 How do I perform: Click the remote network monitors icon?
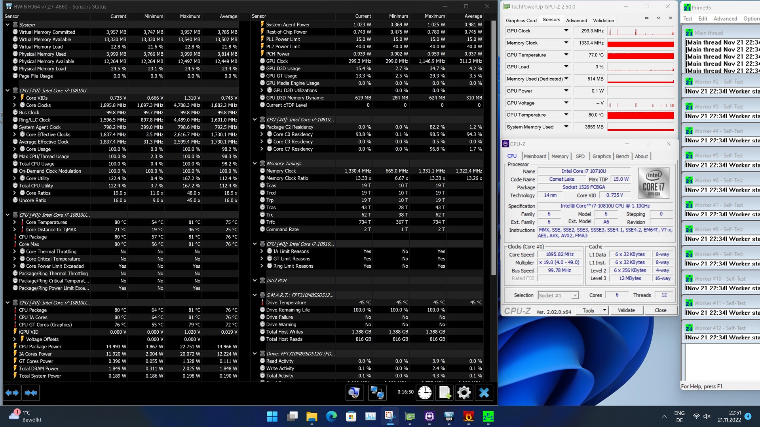coord(376,393)
